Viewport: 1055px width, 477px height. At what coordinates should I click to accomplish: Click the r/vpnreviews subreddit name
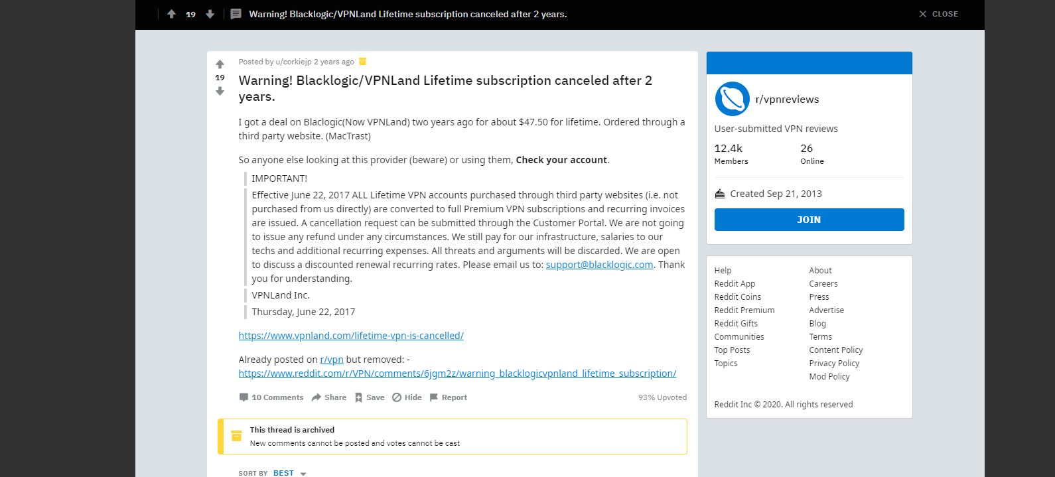787,100
